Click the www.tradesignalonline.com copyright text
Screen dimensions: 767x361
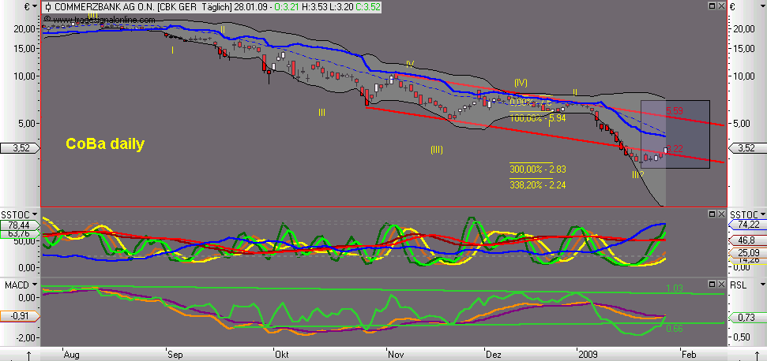[100, 20]
